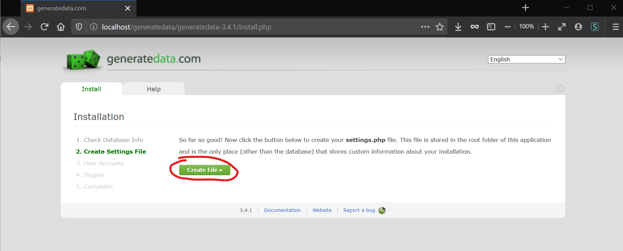
Task: Click the green S extension icon
Action: pos(595,27)
